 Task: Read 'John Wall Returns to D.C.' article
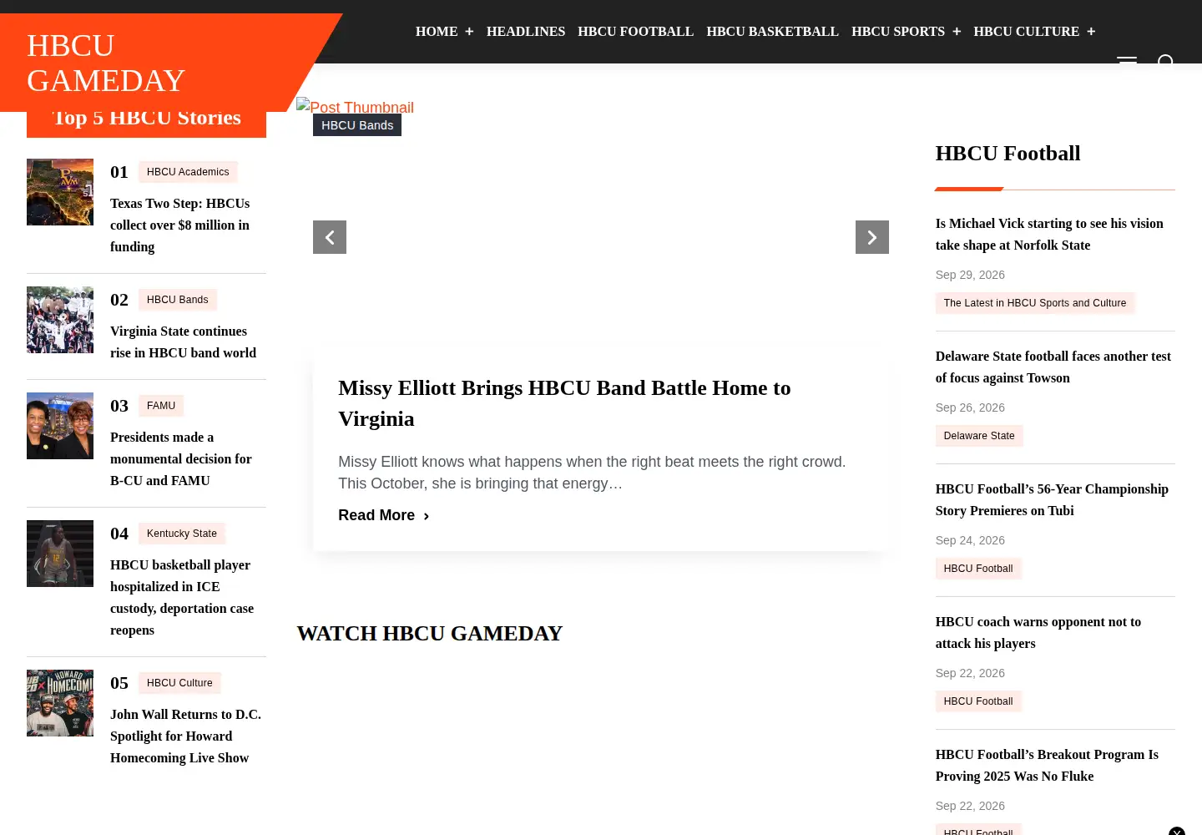coord(185,736)
